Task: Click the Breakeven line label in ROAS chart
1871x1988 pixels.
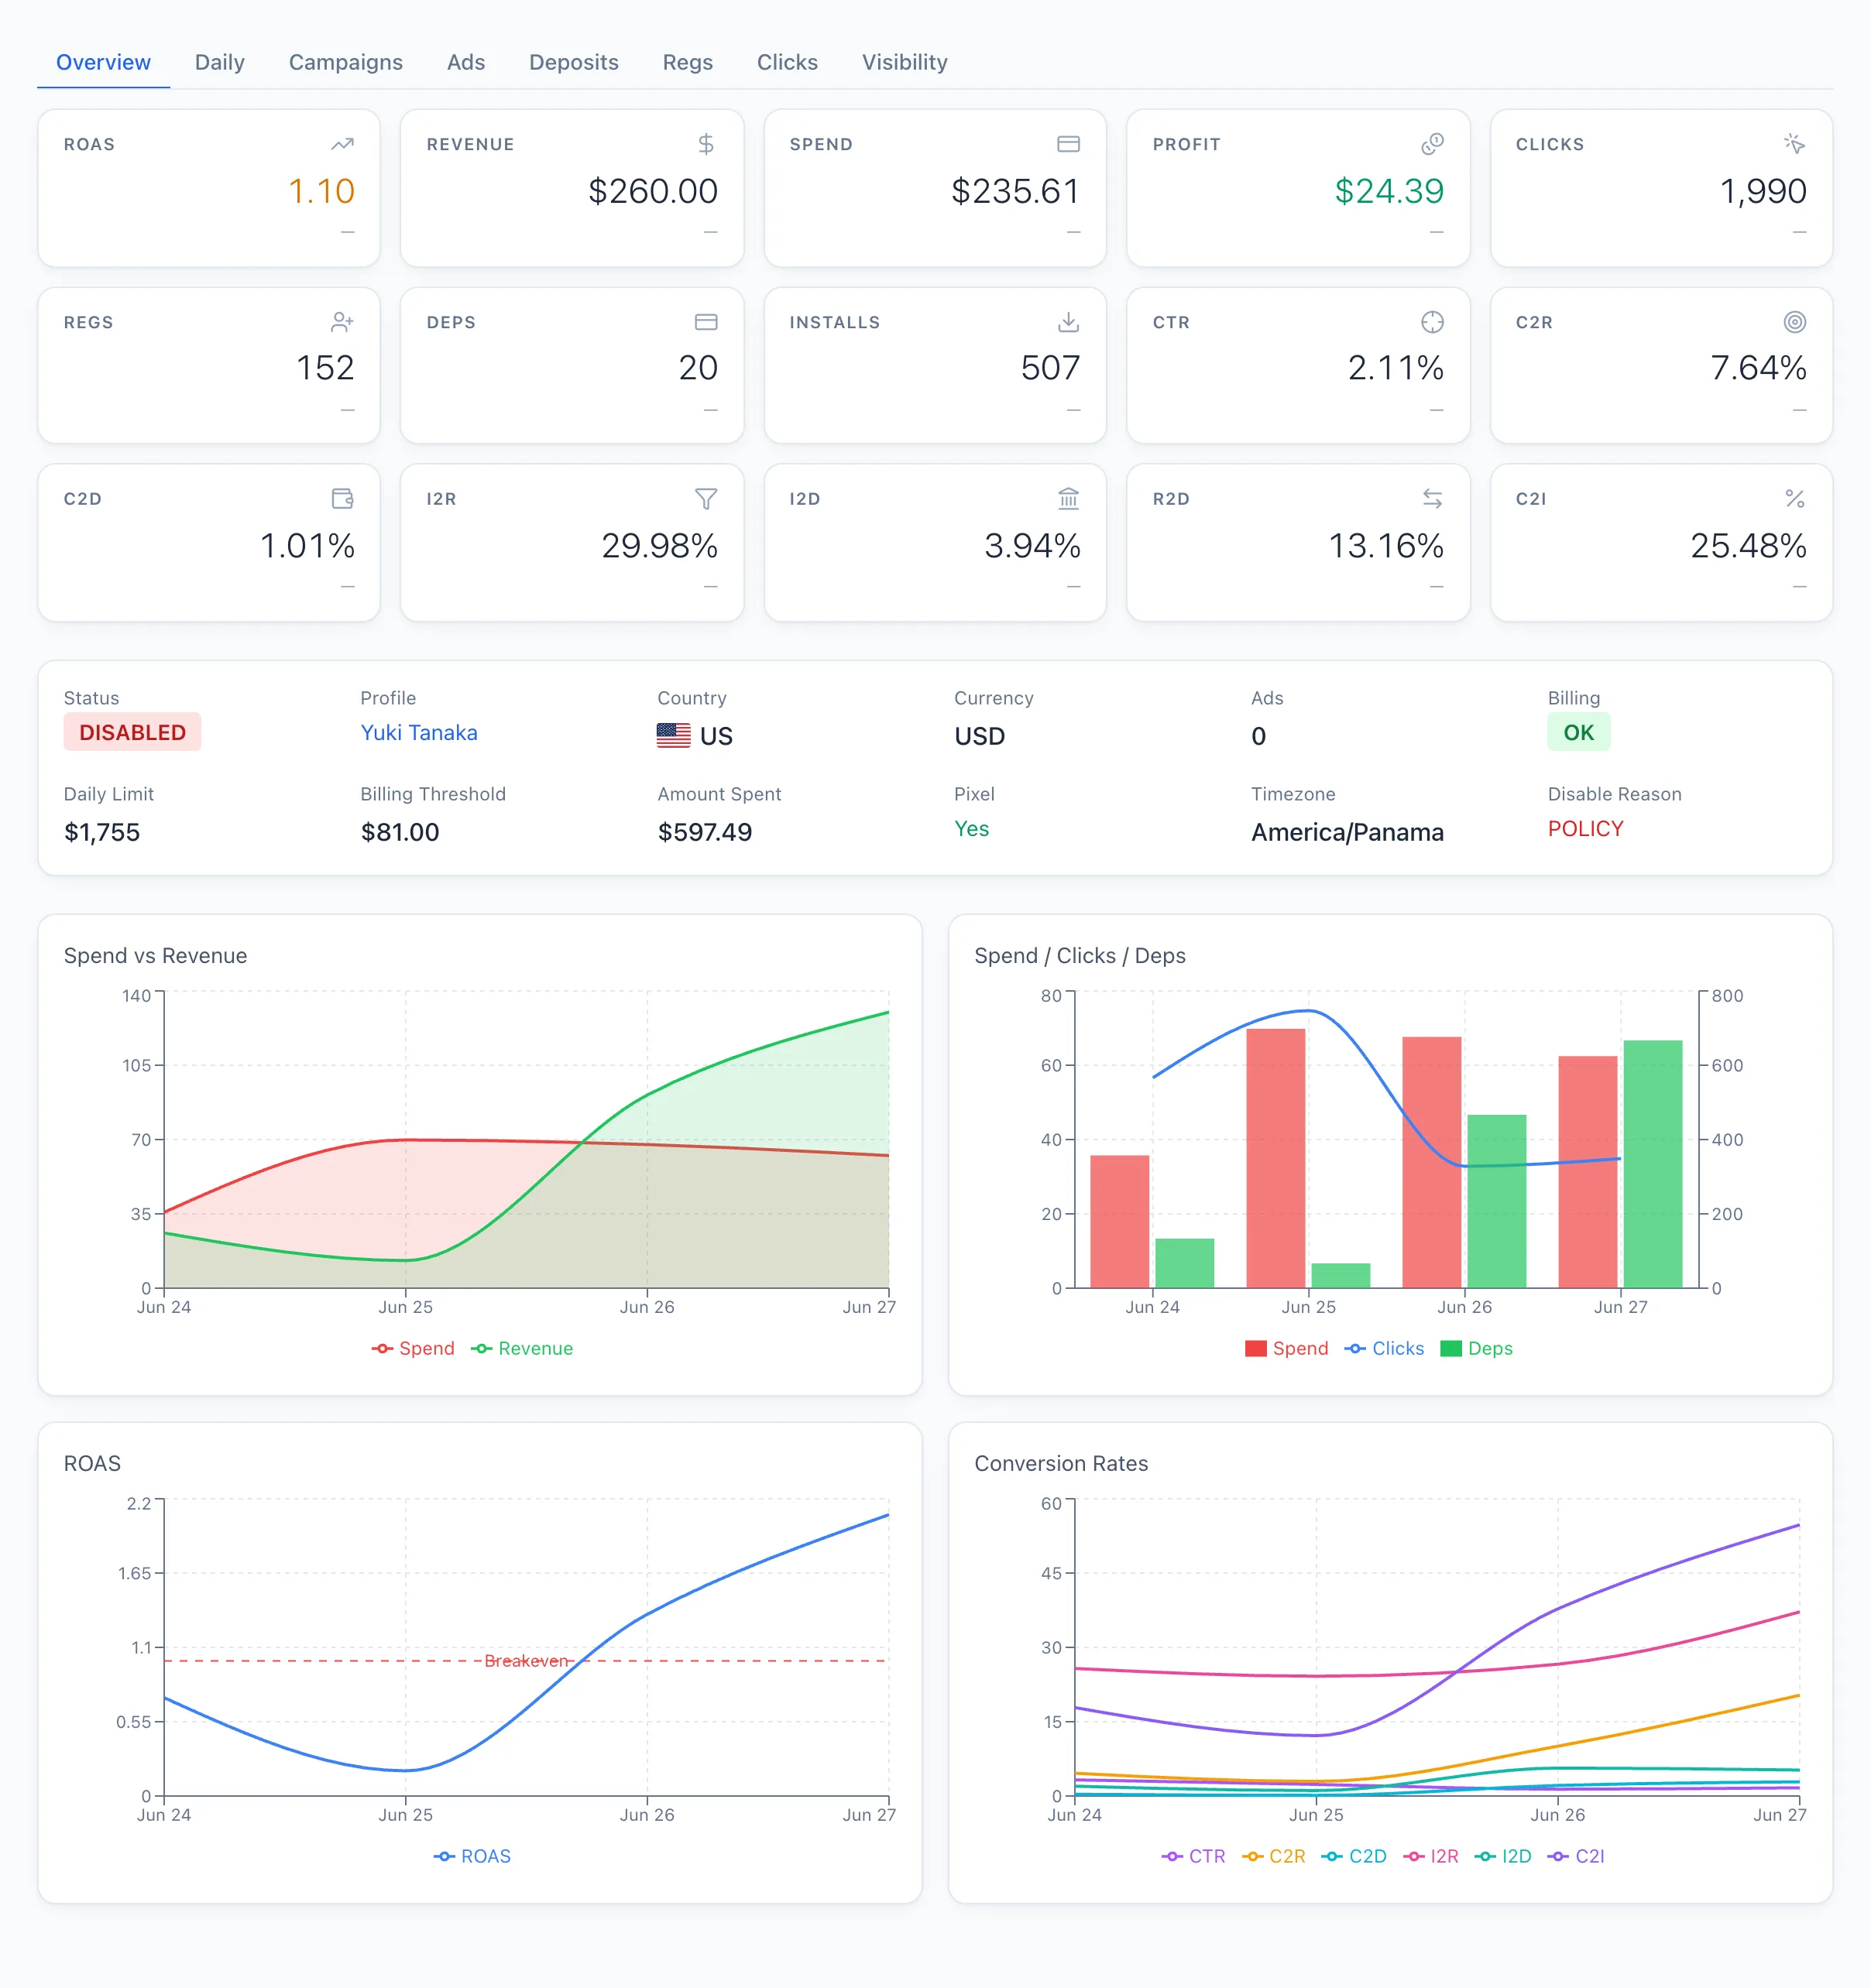Action: pos(527,1661)
